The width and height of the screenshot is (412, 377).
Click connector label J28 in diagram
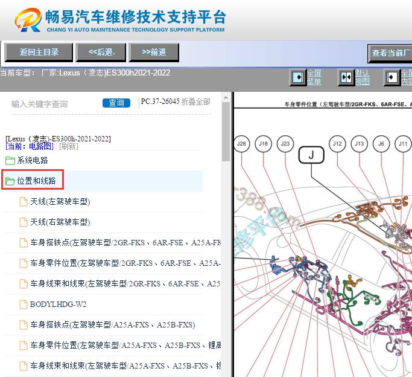pos(241,144)
